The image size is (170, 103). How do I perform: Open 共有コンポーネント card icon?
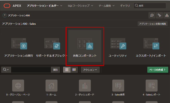point(85,44)
